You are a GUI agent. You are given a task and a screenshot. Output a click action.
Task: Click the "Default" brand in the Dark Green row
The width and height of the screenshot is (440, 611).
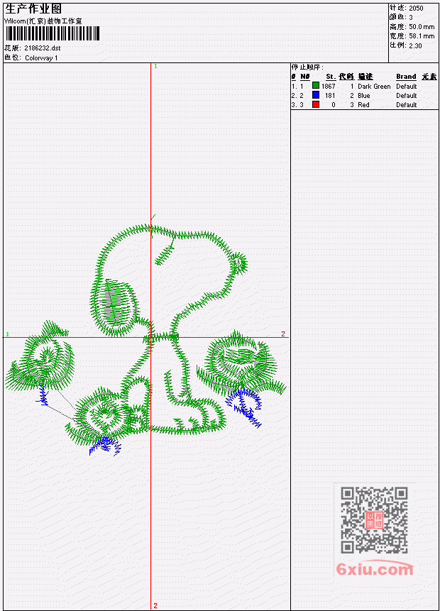(407, 87)
